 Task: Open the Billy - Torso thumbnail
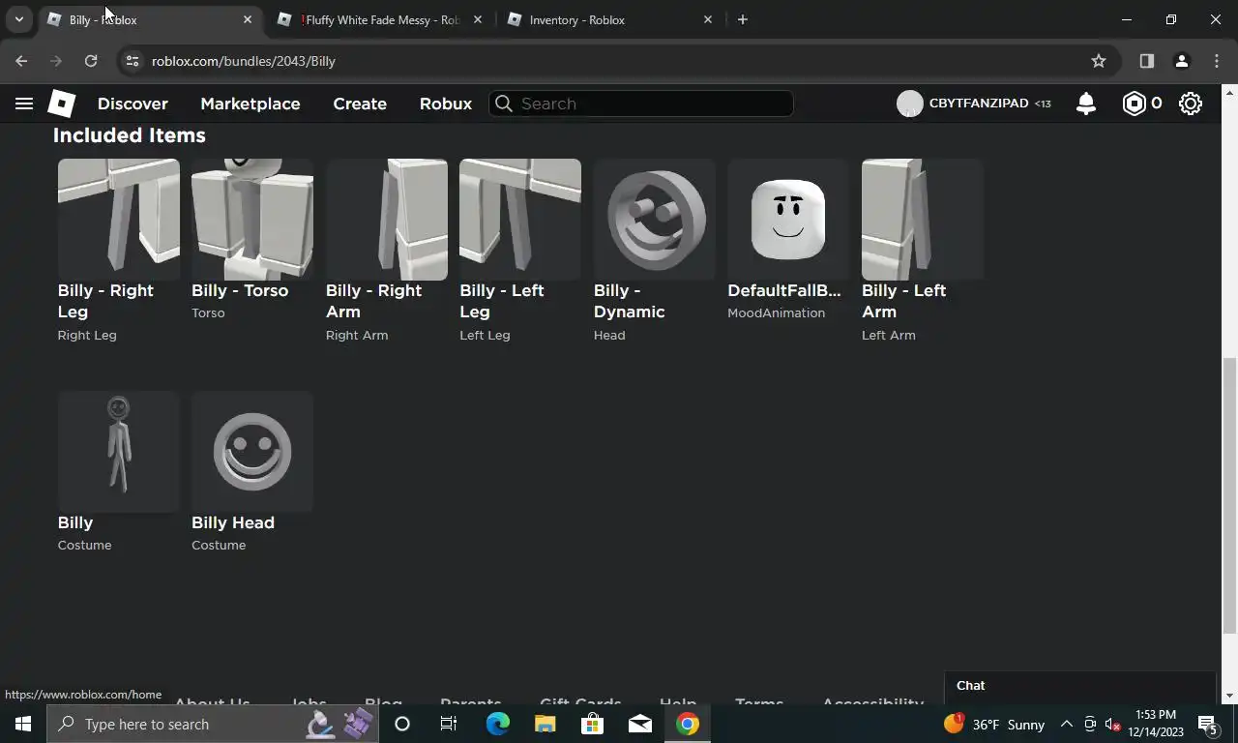pos(252,220)
